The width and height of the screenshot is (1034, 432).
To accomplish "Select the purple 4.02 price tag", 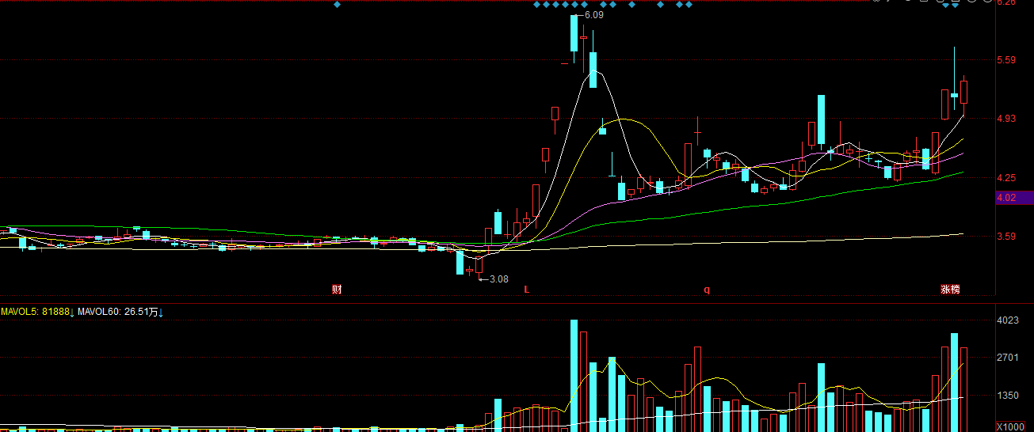I will click(x=1014, y=198).
